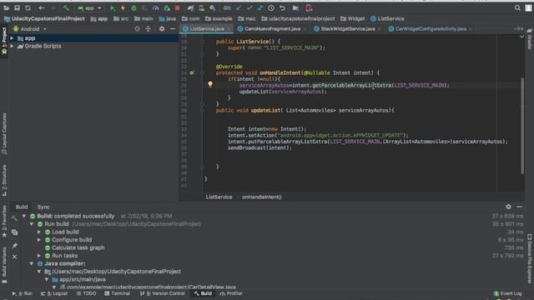Viewport: 534px width, 300px height.
Task: Open the Terminal tool window
Action: (x=117, y=293)
